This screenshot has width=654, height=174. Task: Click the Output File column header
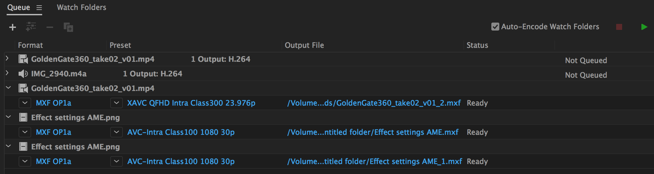tap(304, 45)
